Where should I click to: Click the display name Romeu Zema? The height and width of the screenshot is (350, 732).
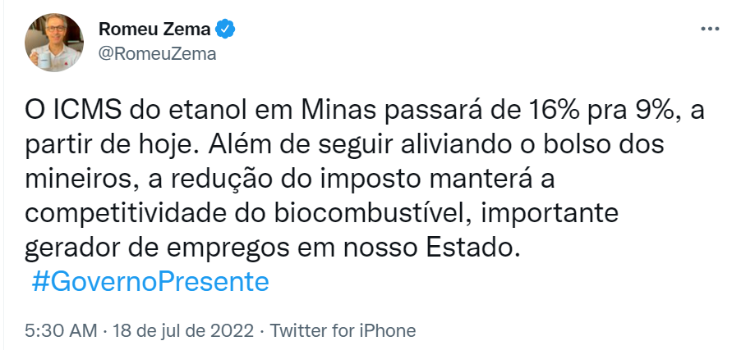(x=154, y=30)
